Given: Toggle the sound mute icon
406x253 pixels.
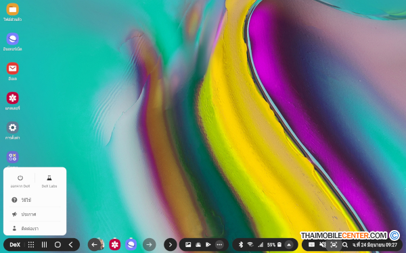Looking at the screenshot, I should 322,245.
